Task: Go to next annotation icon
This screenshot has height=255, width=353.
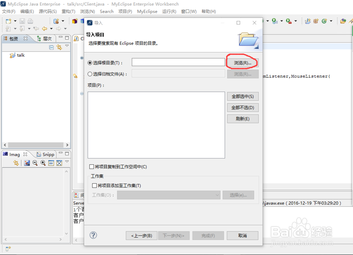Action: pos(8,29)
